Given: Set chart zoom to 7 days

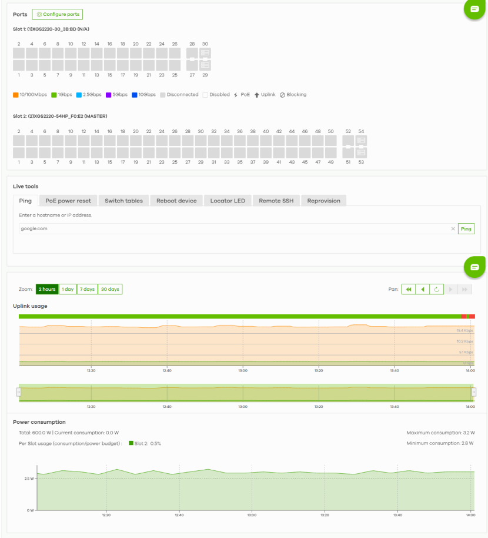Looking at the screenshot, I should [87, 290].
